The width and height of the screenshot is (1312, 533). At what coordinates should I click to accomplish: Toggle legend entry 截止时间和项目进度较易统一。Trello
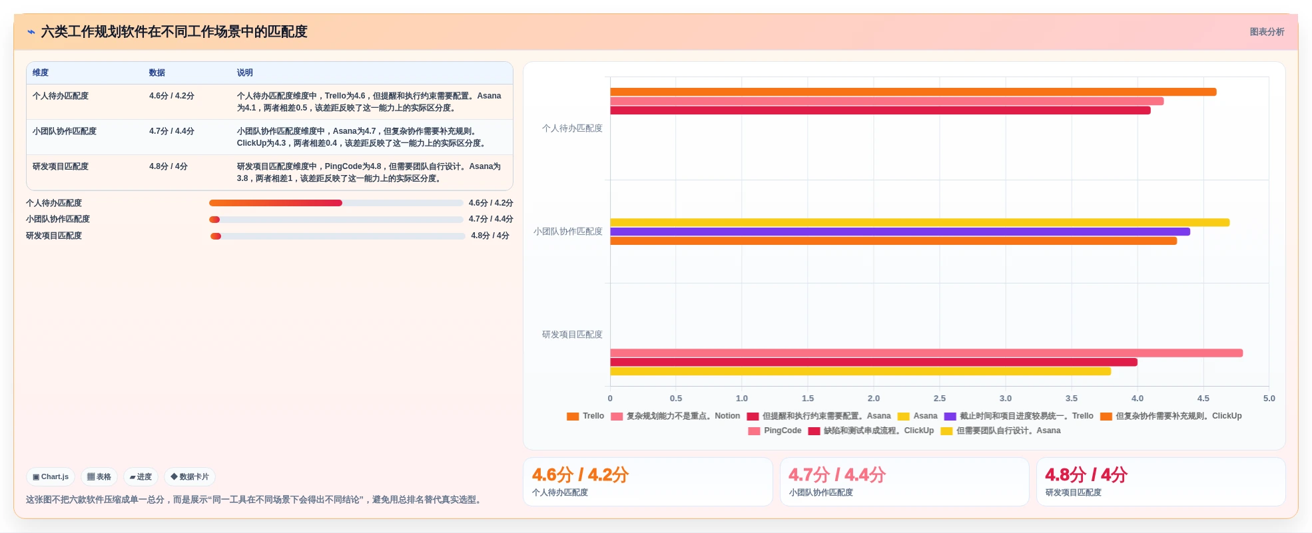click(1019, 416)
